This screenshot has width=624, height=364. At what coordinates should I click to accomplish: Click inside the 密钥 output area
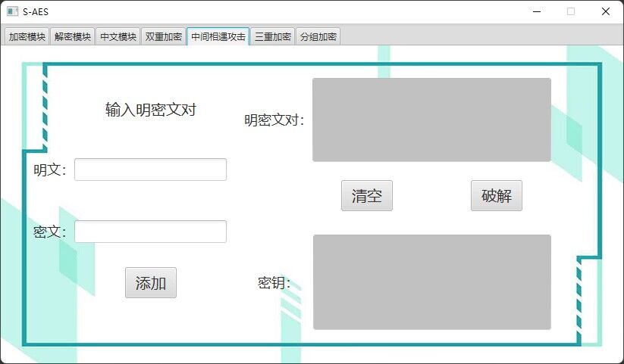tap(431, 282)
